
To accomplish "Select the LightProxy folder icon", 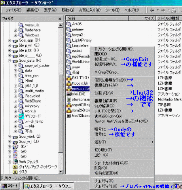I will pos(69,40).
